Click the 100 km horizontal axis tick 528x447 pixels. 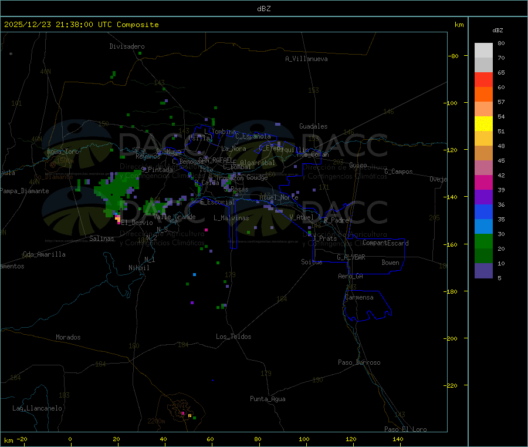coord(304,439)
